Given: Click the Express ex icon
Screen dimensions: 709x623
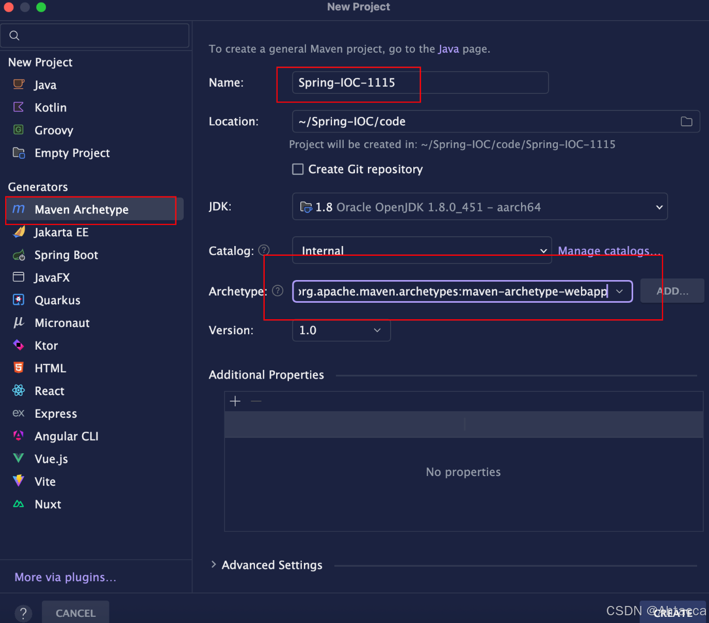Looking at the screenshot, I should click(19, 413).
